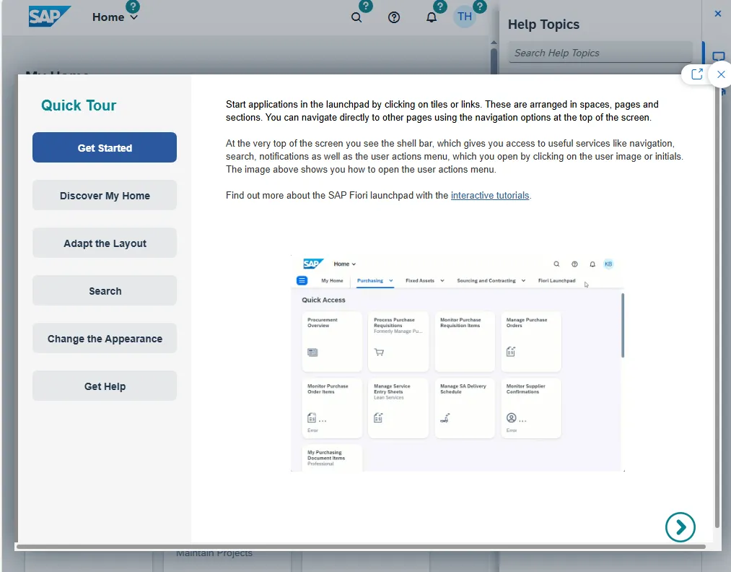The height and width of the screenshot is (572, 731).
Task: Go to next tour page arrow
Action: (680, 527)
